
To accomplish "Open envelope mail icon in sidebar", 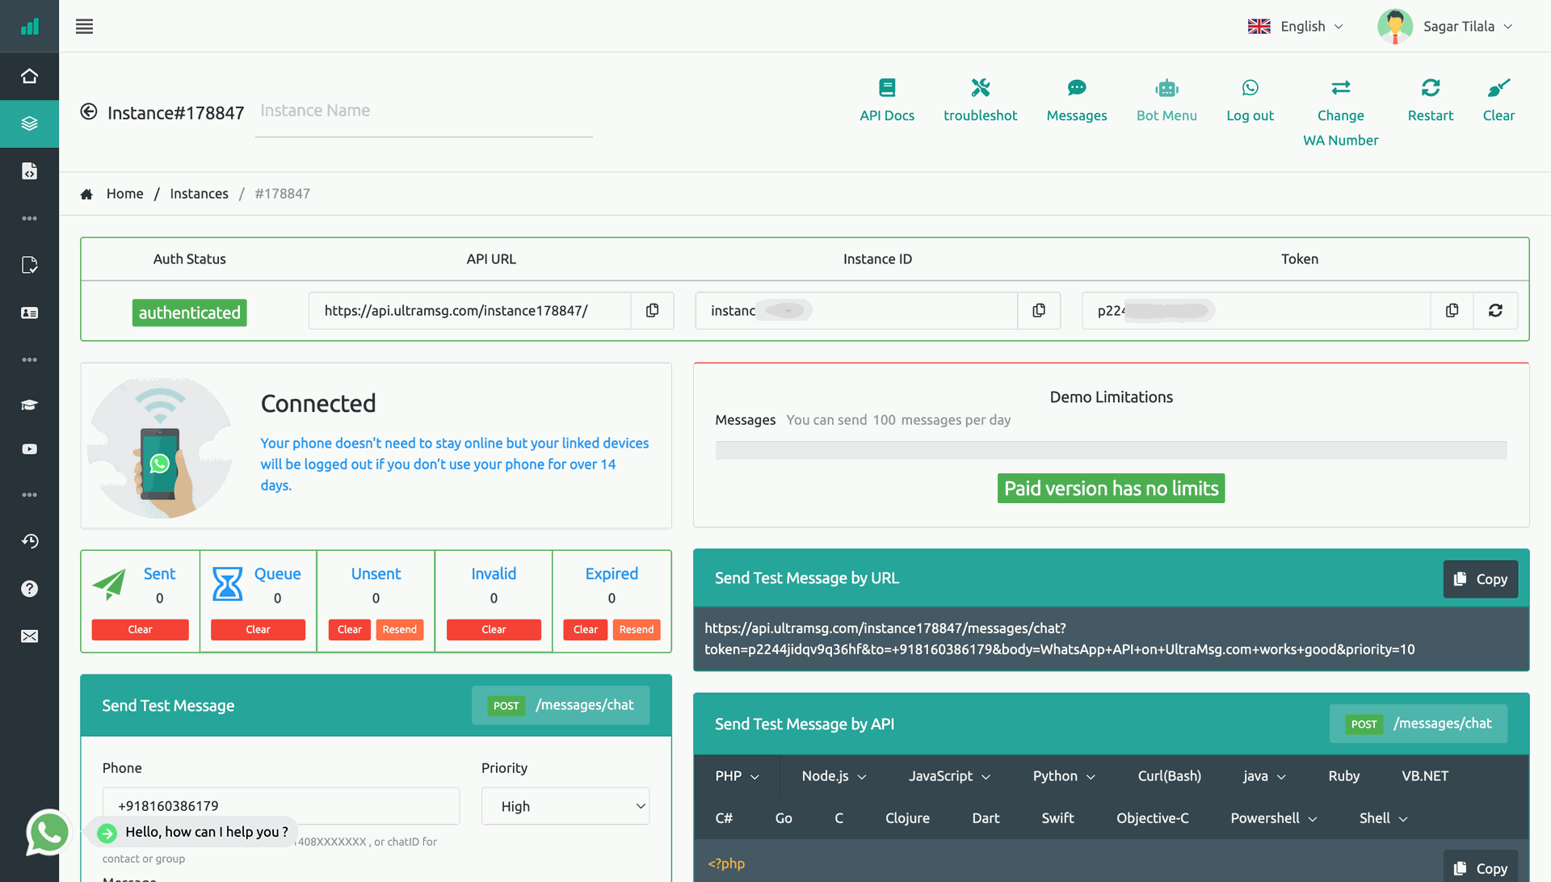I will (x=29, y=636).
